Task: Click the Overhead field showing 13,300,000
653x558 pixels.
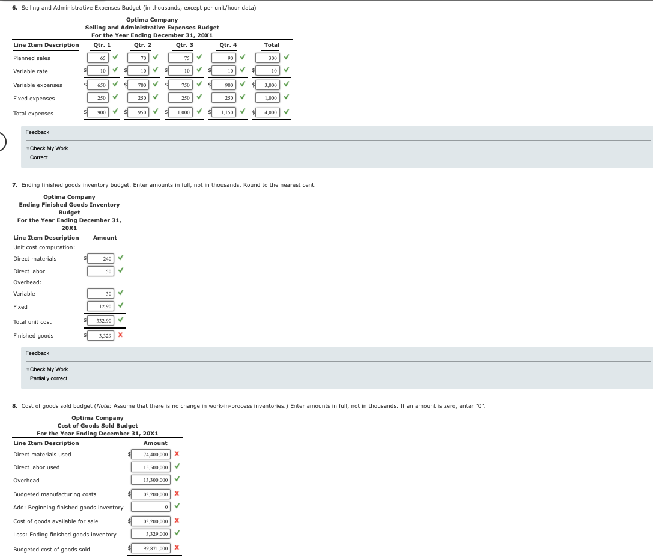Action: [151, 480]
